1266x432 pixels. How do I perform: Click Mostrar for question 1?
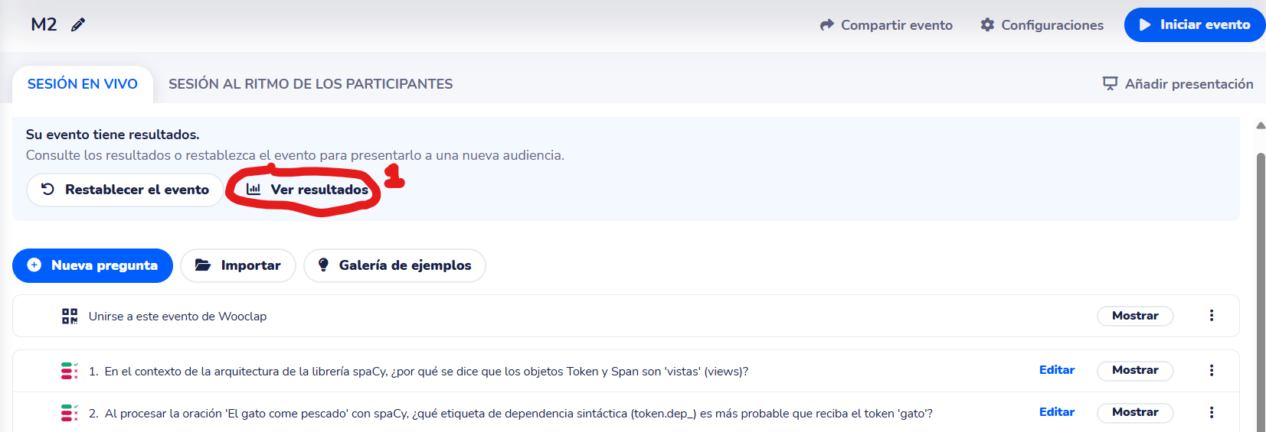point(1135,370)
